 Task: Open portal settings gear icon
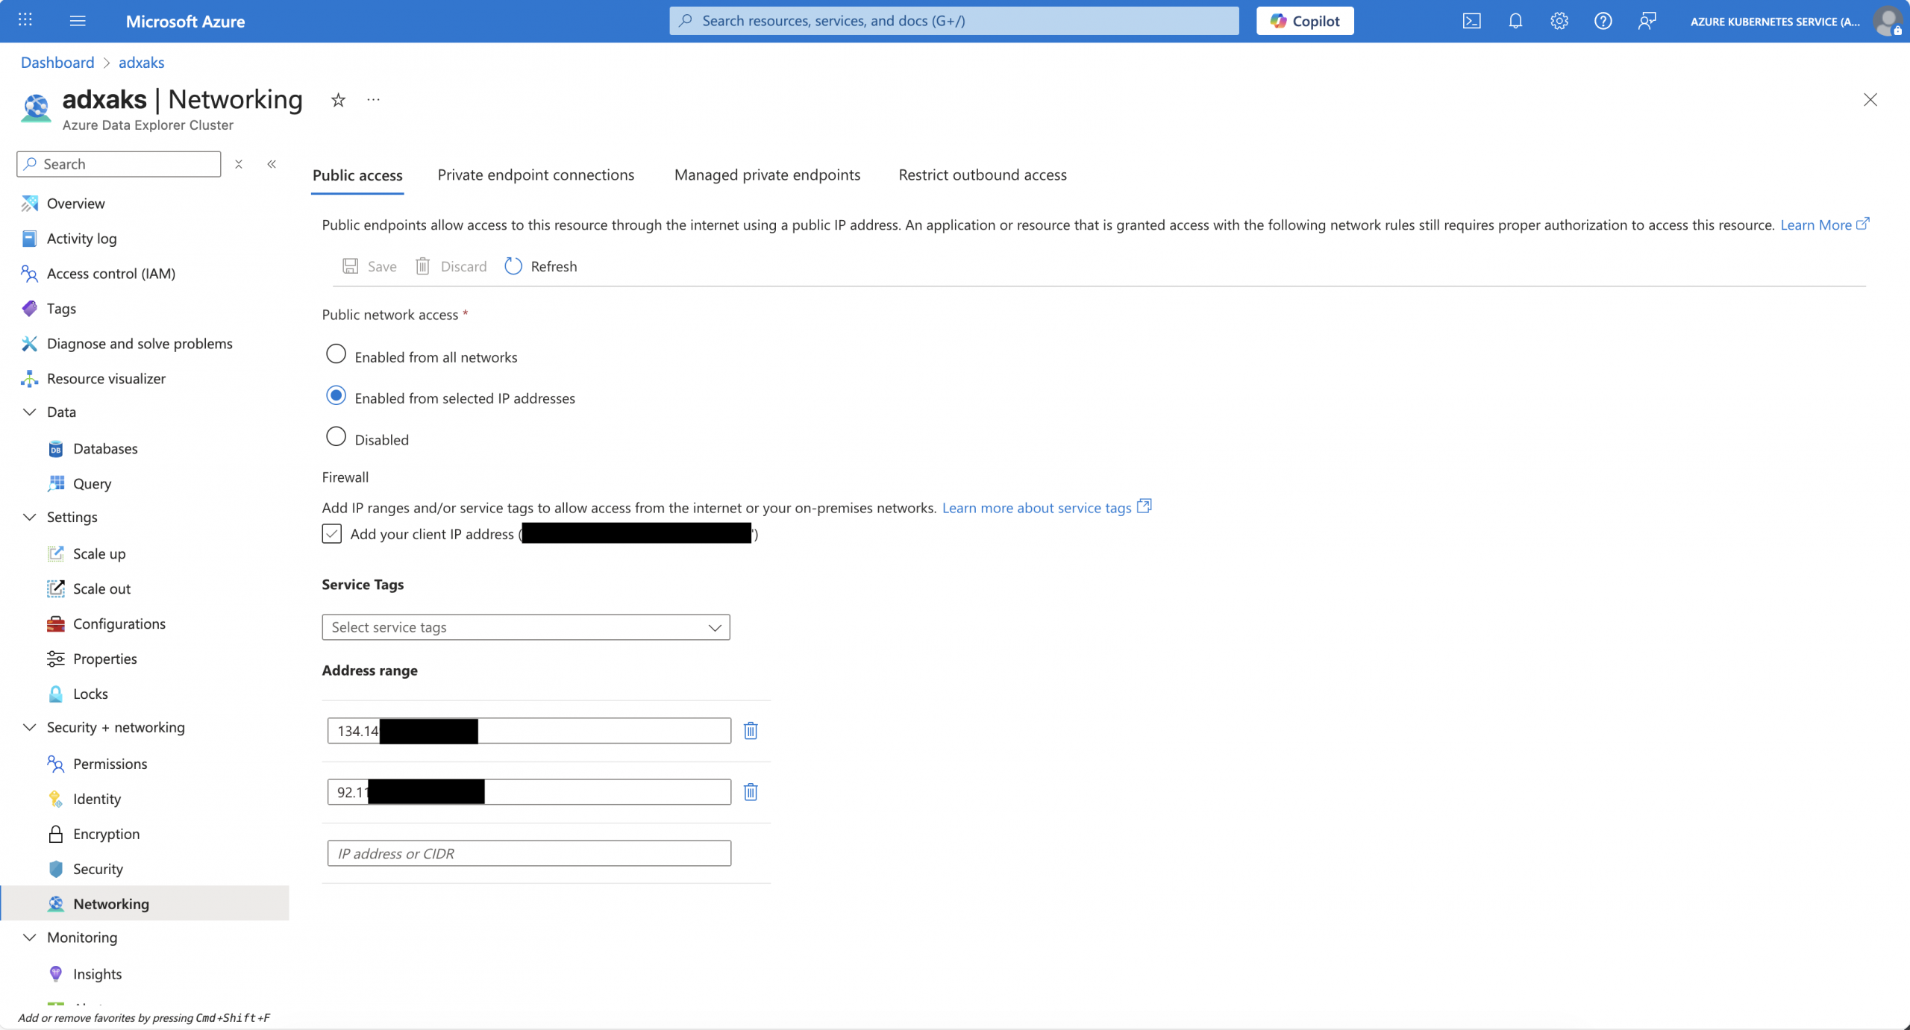pyautogui.click(x=1559, y=21)
